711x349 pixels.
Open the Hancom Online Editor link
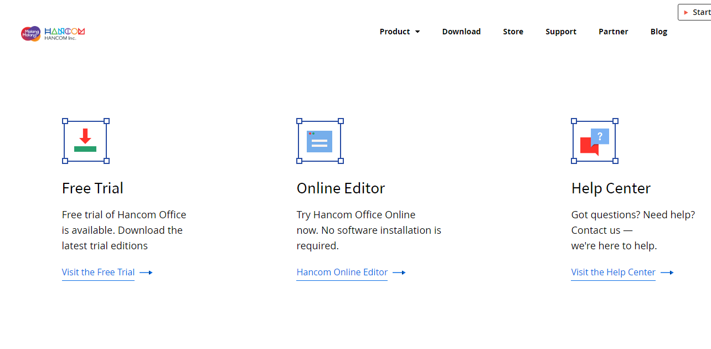342,273
